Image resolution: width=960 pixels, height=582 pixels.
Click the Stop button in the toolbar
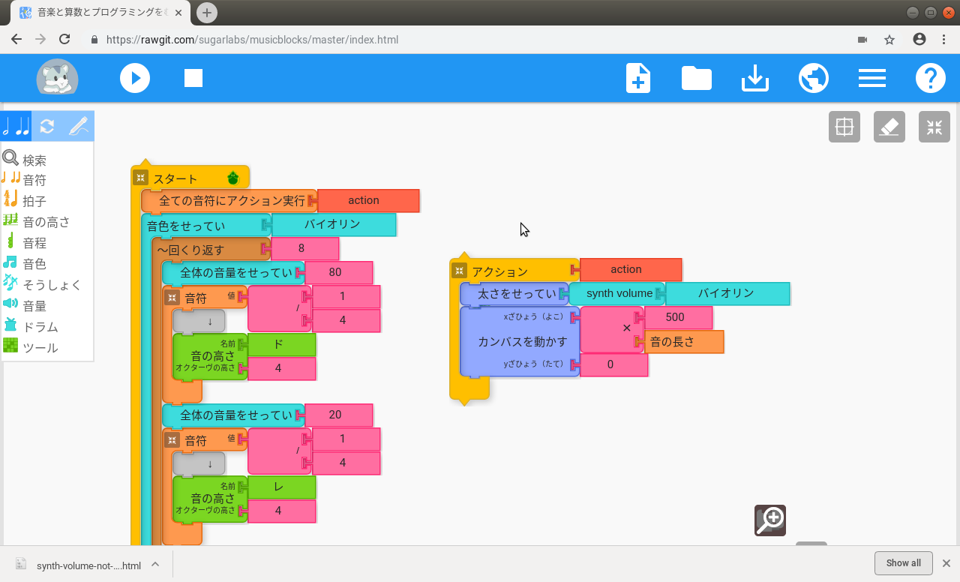point(193,78)
